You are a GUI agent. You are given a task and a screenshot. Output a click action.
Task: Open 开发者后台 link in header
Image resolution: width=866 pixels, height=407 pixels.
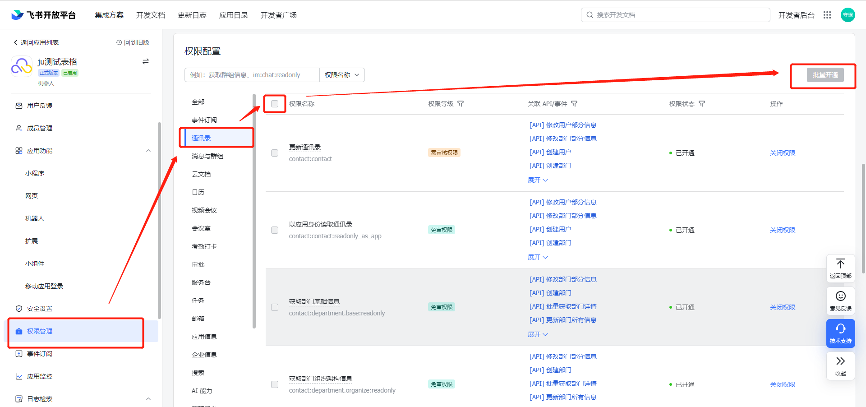coord(797,15)
